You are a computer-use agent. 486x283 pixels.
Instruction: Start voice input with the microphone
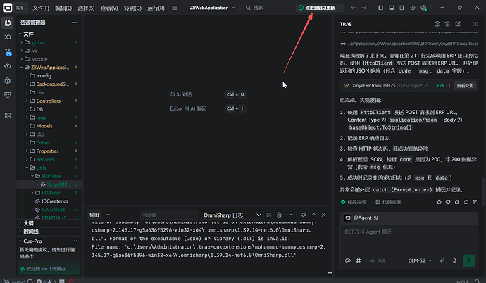click(454, 260)
